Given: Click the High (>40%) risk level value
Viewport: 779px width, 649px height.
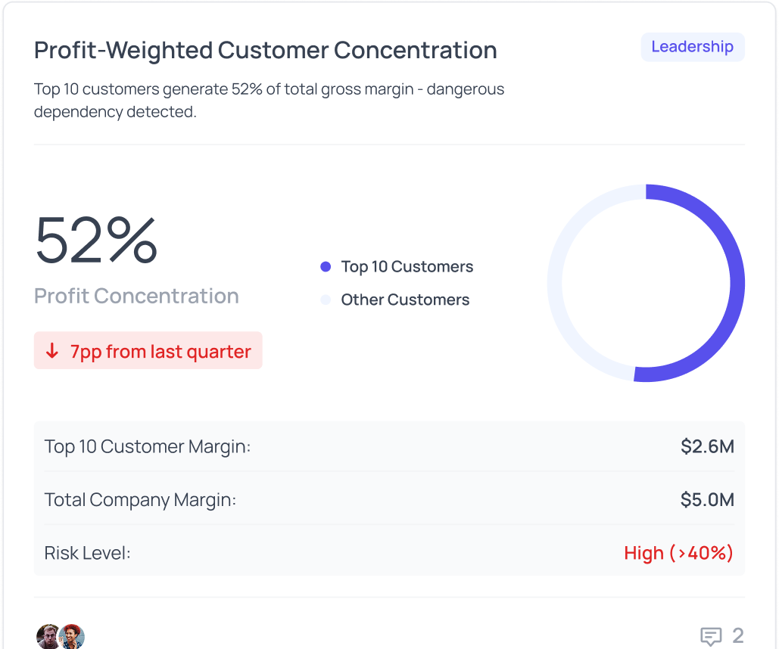Looking at the screenshot, I should (x=678, y=553).
